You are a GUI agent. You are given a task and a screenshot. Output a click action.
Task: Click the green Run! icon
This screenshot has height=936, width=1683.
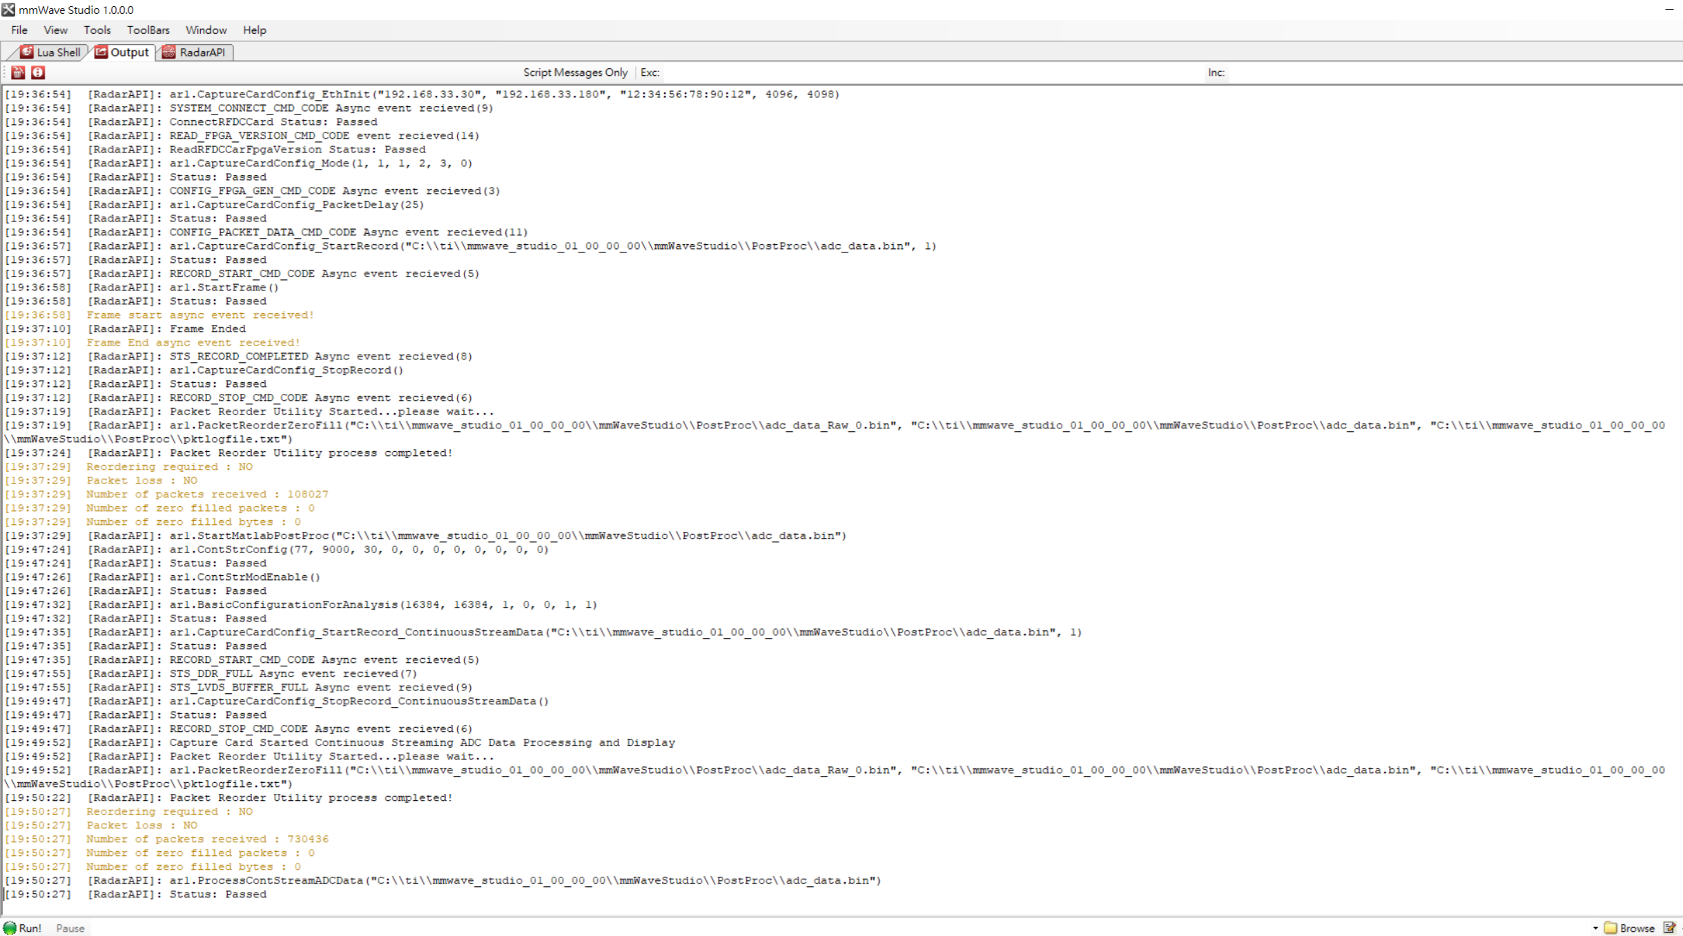click(x=10, y=928)
